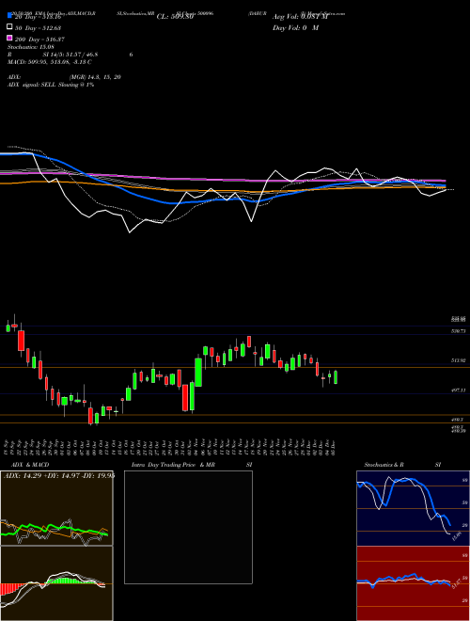Image resolution: width=470 pixels, height=621 pixels.
Task: Open the 'Stochastics & R SI' panel heading
Action: point(402,465)
